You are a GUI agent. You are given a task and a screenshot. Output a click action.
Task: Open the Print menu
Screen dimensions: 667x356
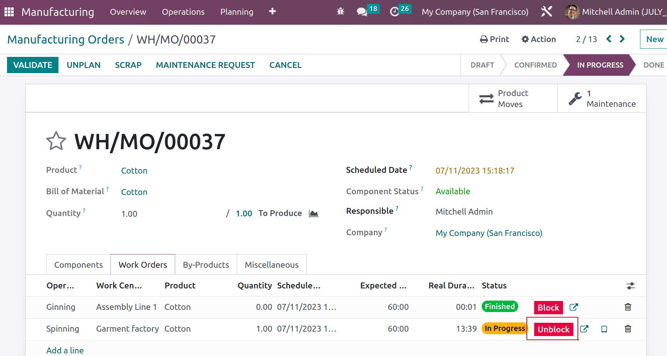point(495,39)
